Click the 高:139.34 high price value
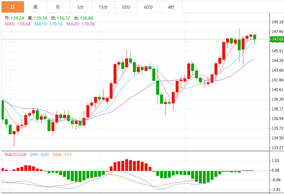 click(37, 18)
